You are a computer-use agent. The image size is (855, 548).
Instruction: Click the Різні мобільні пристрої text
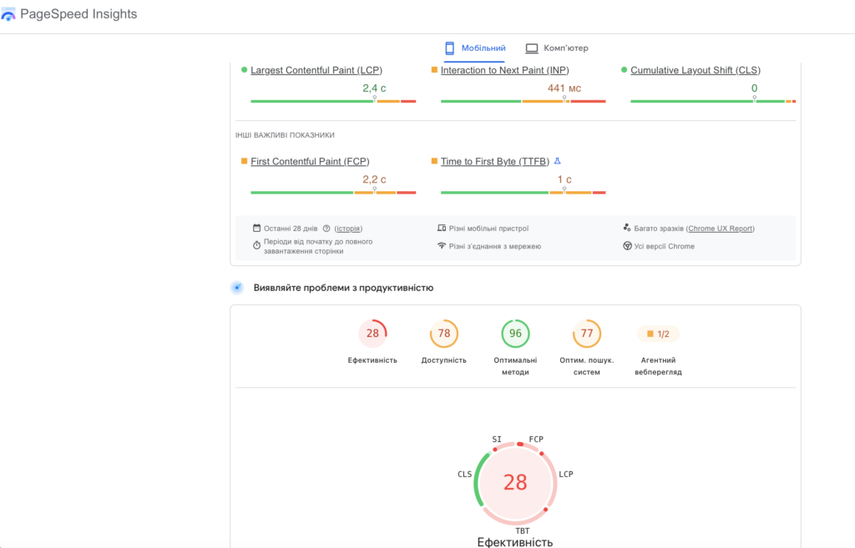488,229
